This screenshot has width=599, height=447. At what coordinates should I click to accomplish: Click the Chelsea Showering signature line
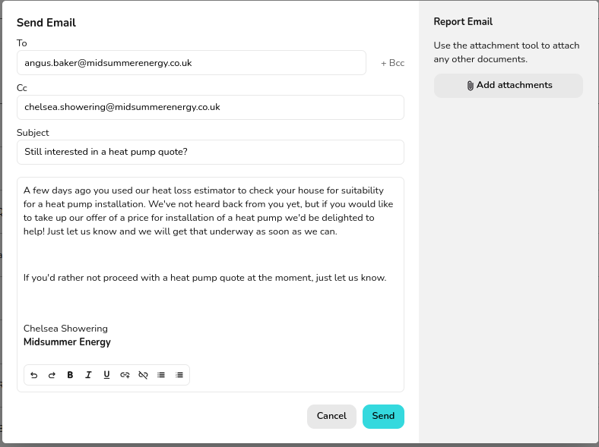tap(66, 329)
